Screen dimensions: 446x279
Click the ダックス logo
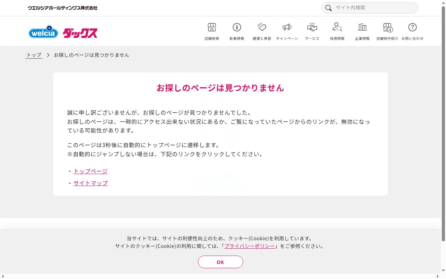click(x=80, y=33)
